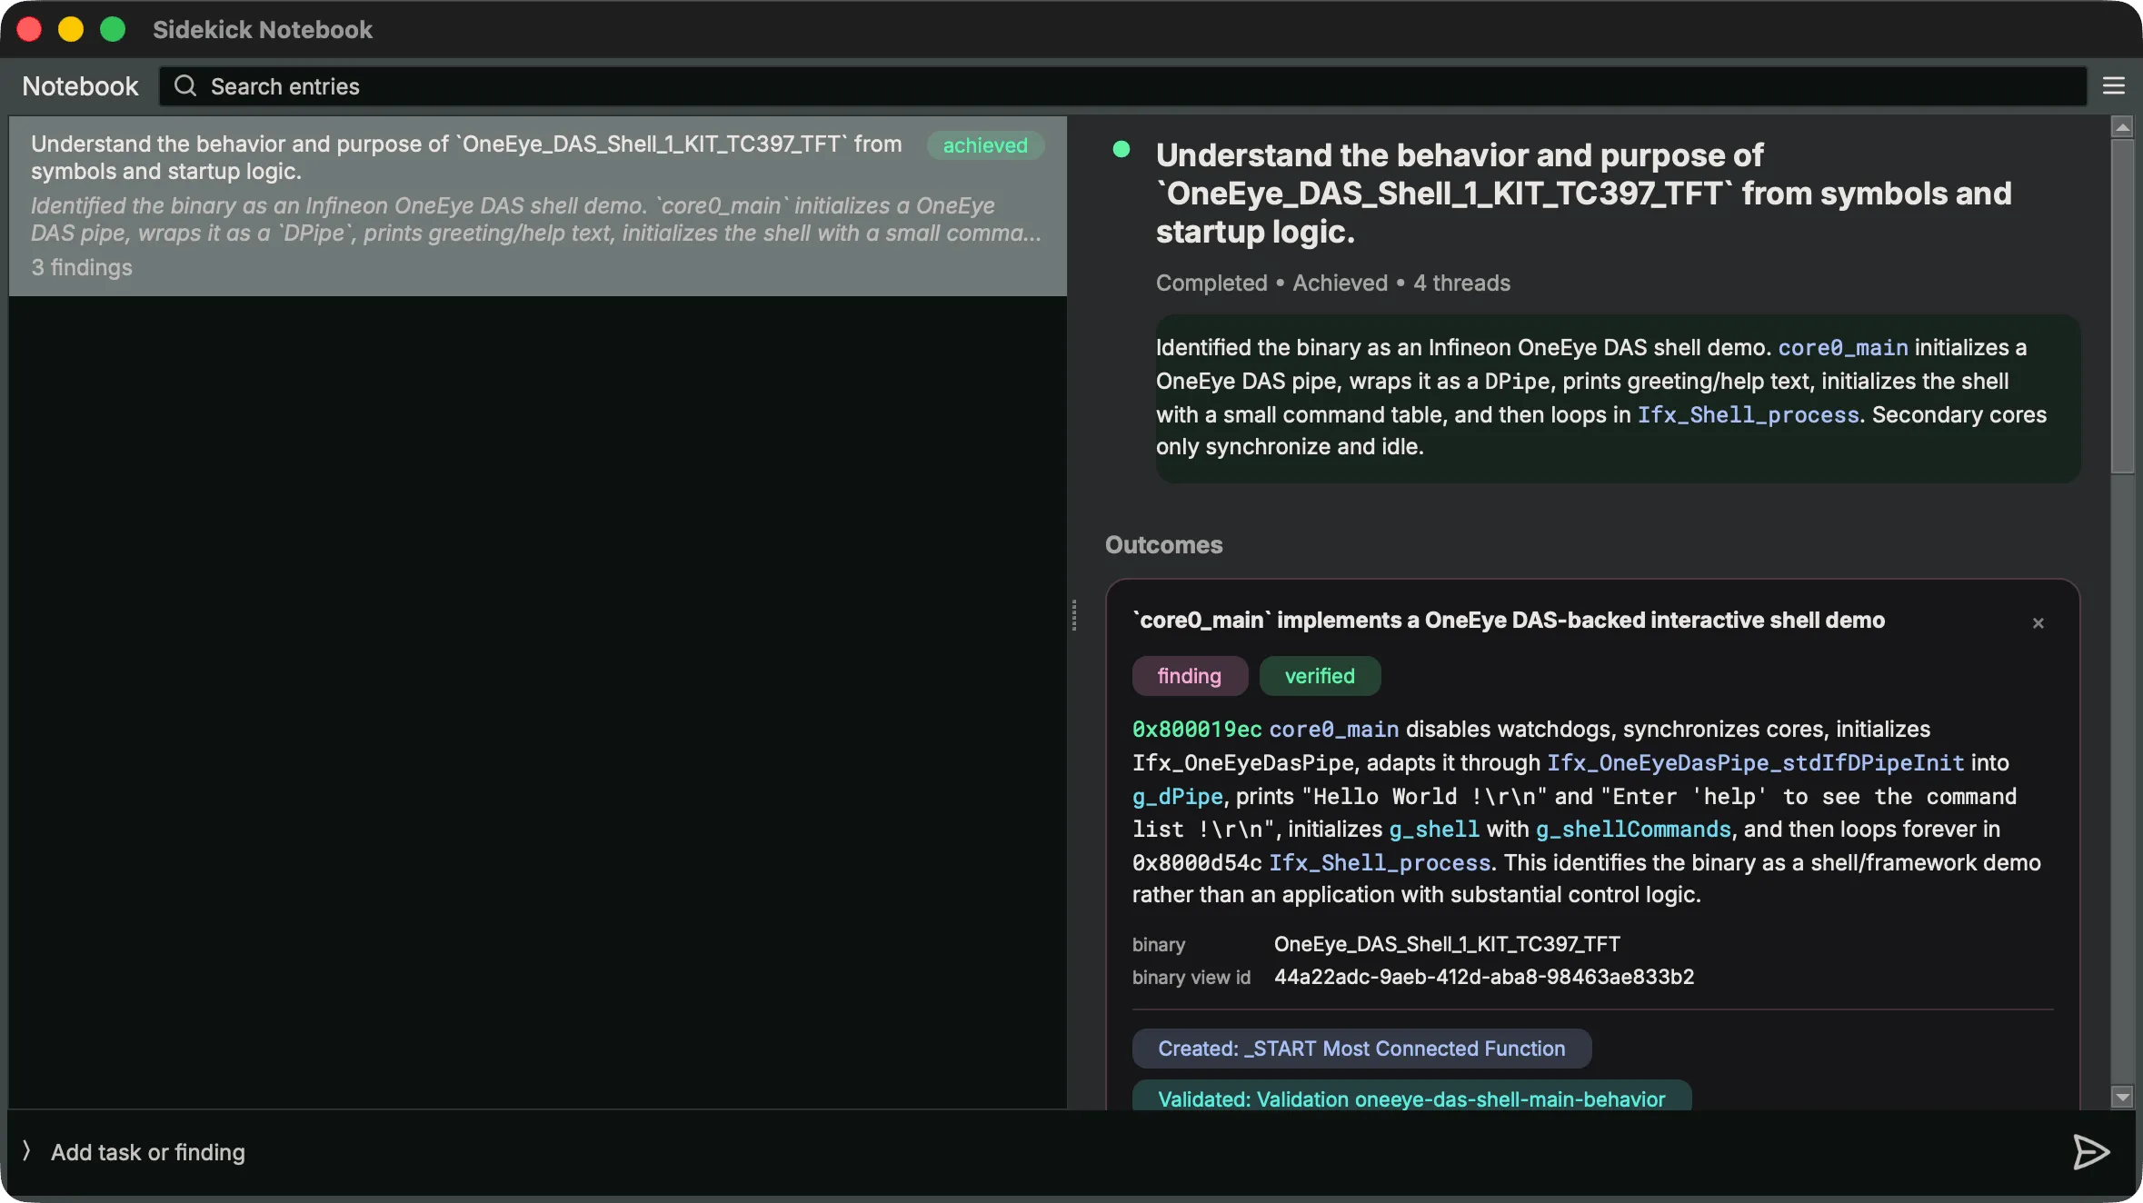Dismiss the core0_main finding card
The height and width of the screenshot is (1203, 2143).
pos(2038,622)
